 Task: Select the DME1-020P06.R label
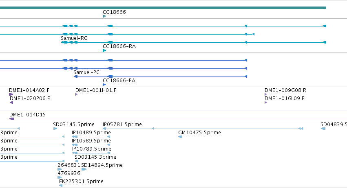coord(30,98)
